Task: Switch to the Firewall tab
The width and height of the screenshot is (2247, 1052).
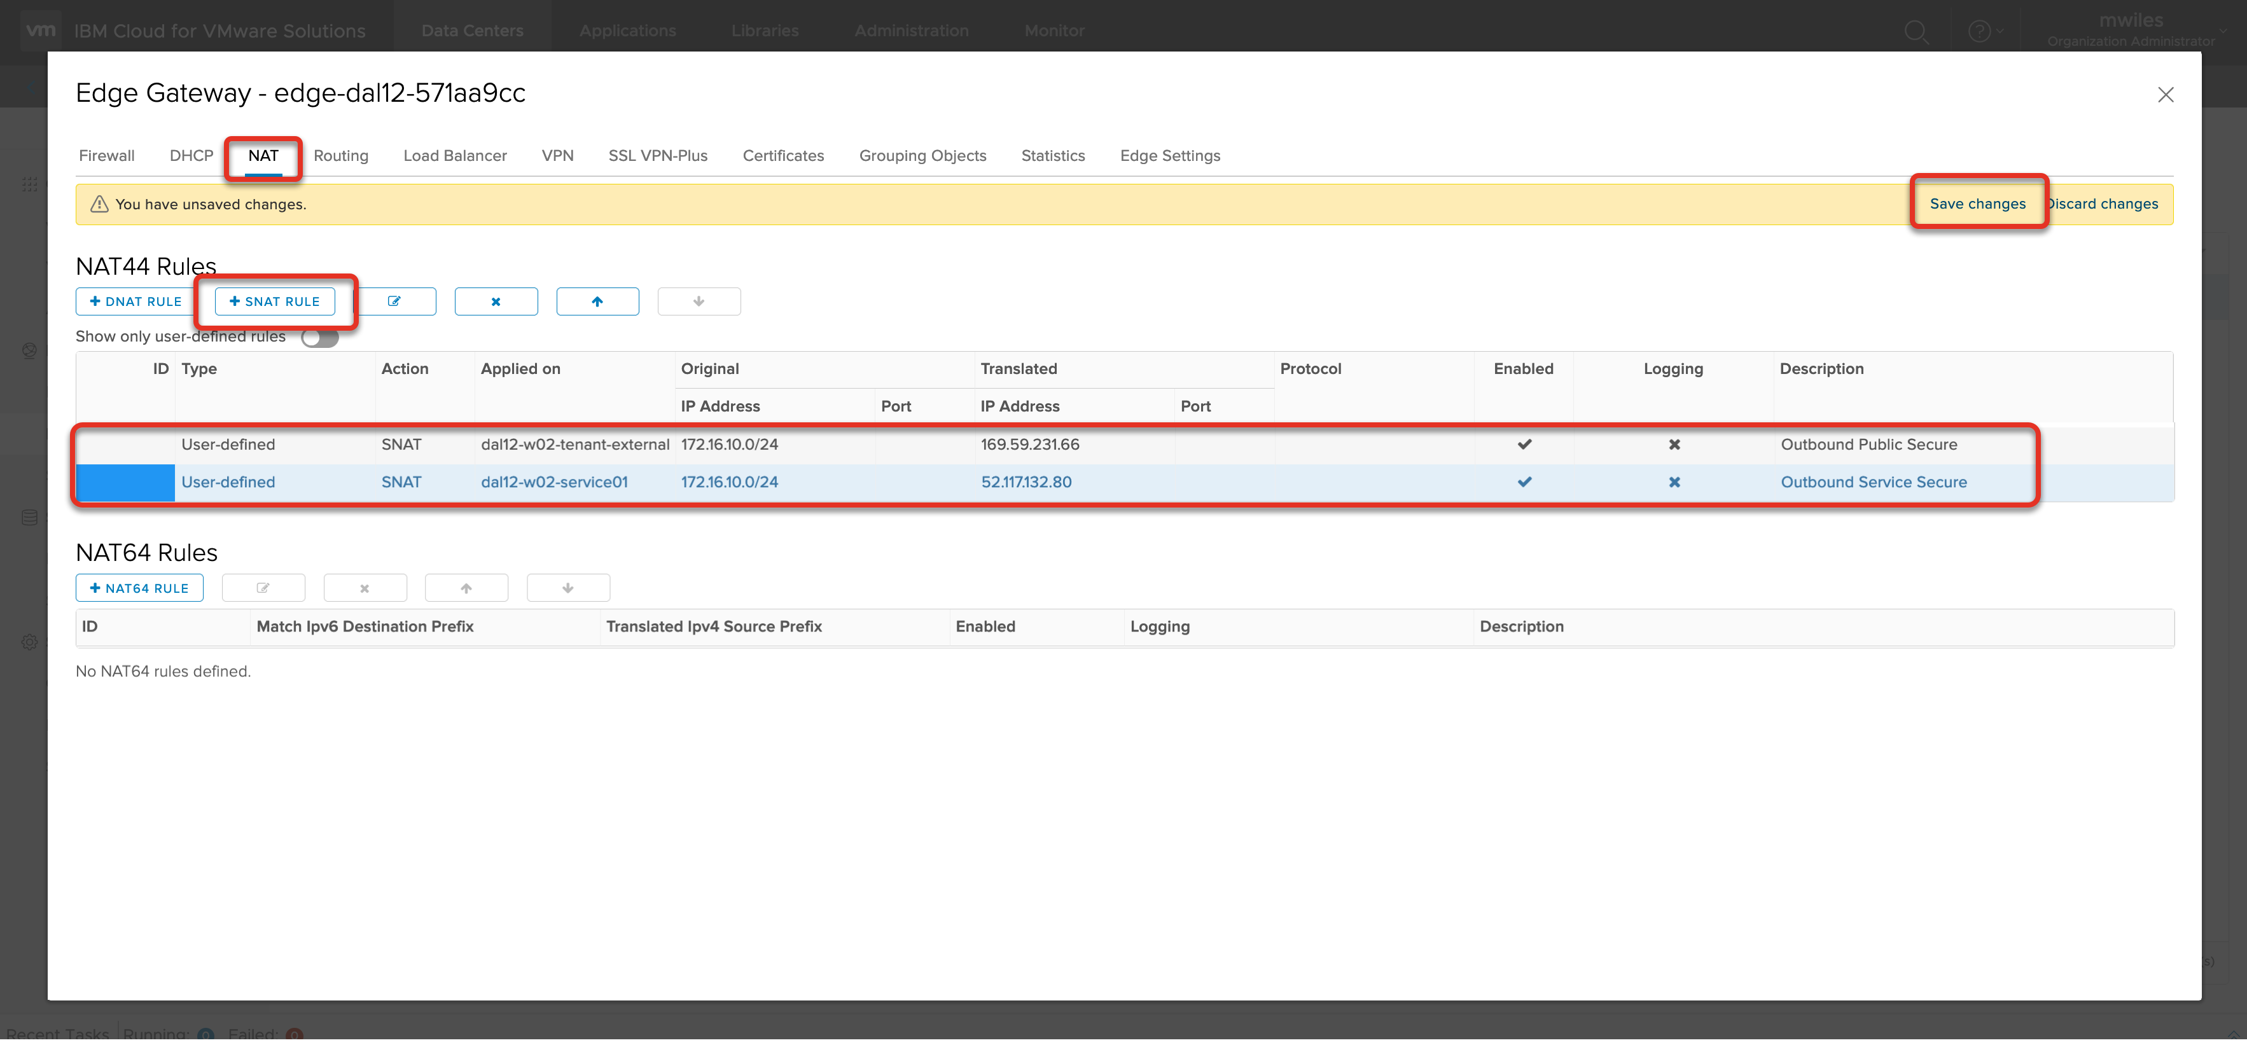Action: [x=106, y=155]
